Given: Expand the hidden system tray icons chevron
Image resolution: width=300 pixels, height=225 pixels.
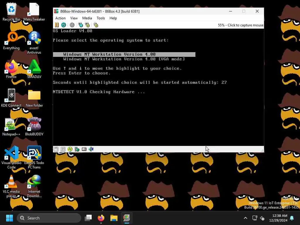Looking at the screenshot, I should point(246,218).
